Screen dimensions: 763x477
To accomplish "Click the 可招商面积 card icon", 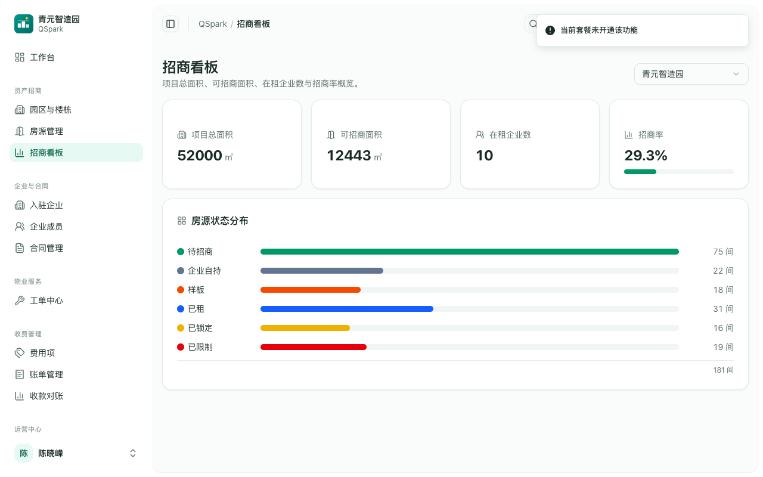I will click(x=331, y=135).
